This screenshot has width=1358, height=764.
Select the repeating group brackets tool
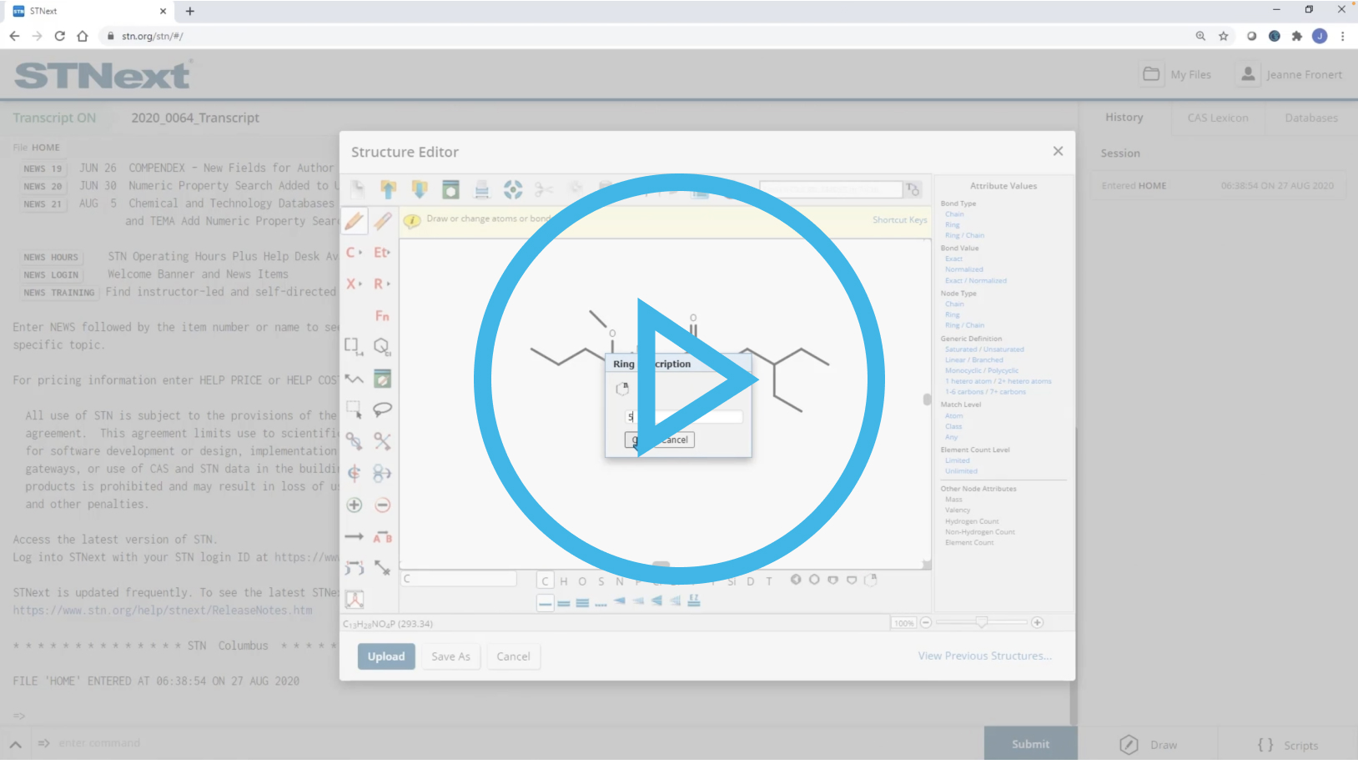pos(354,346)
